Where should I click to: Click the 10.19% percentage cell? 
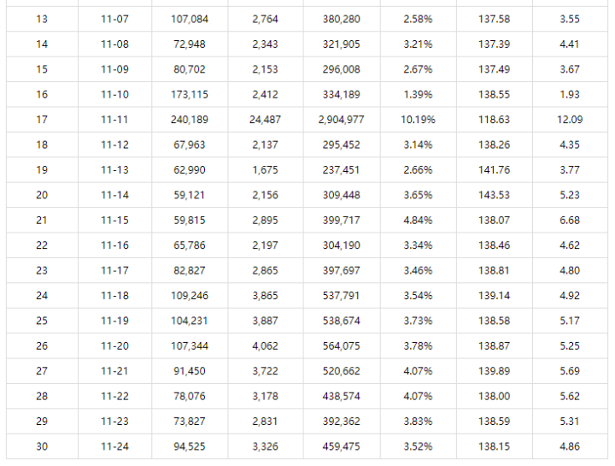[x=418, y=120]
